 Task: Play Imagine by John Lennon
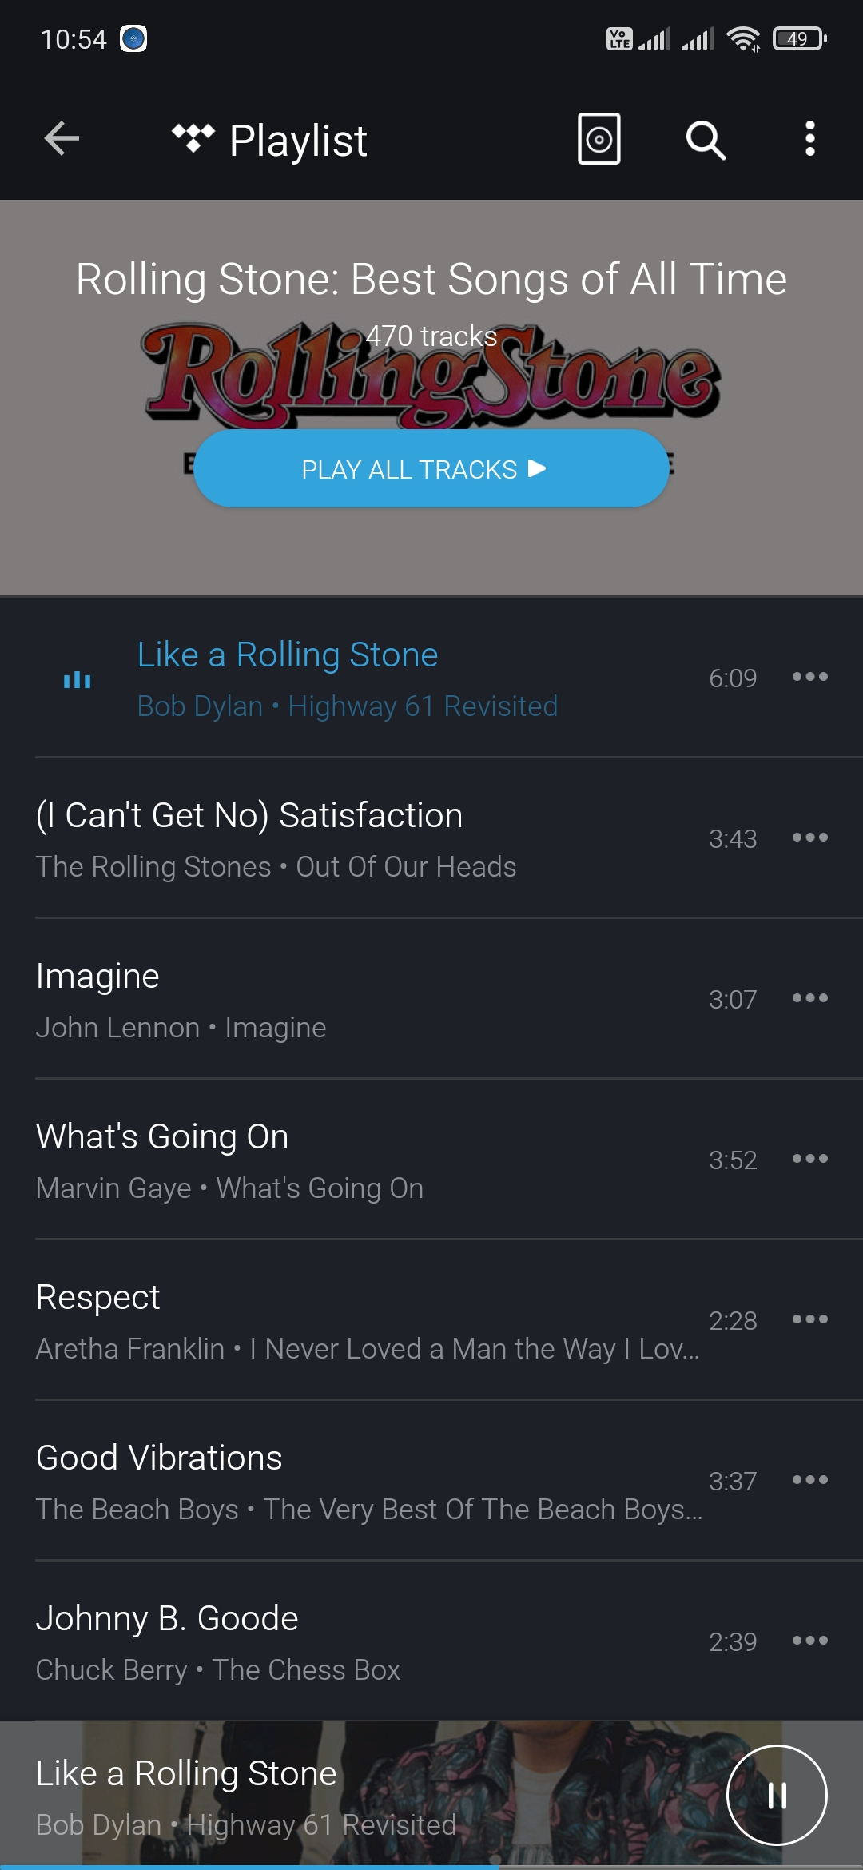(320, 999)
